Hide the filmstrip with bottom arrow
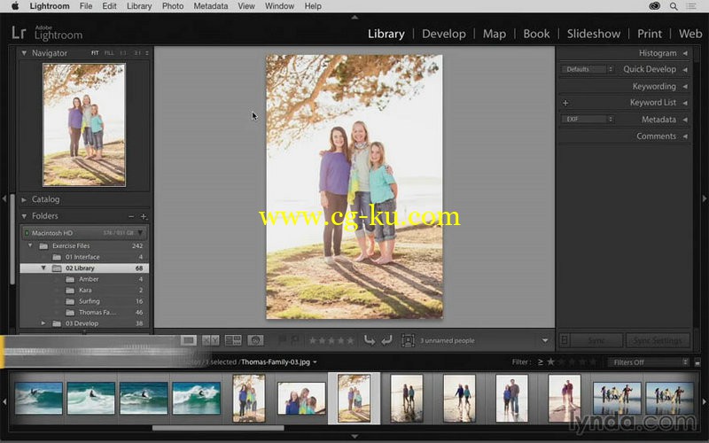709x443 pixels. coord(354,436)
